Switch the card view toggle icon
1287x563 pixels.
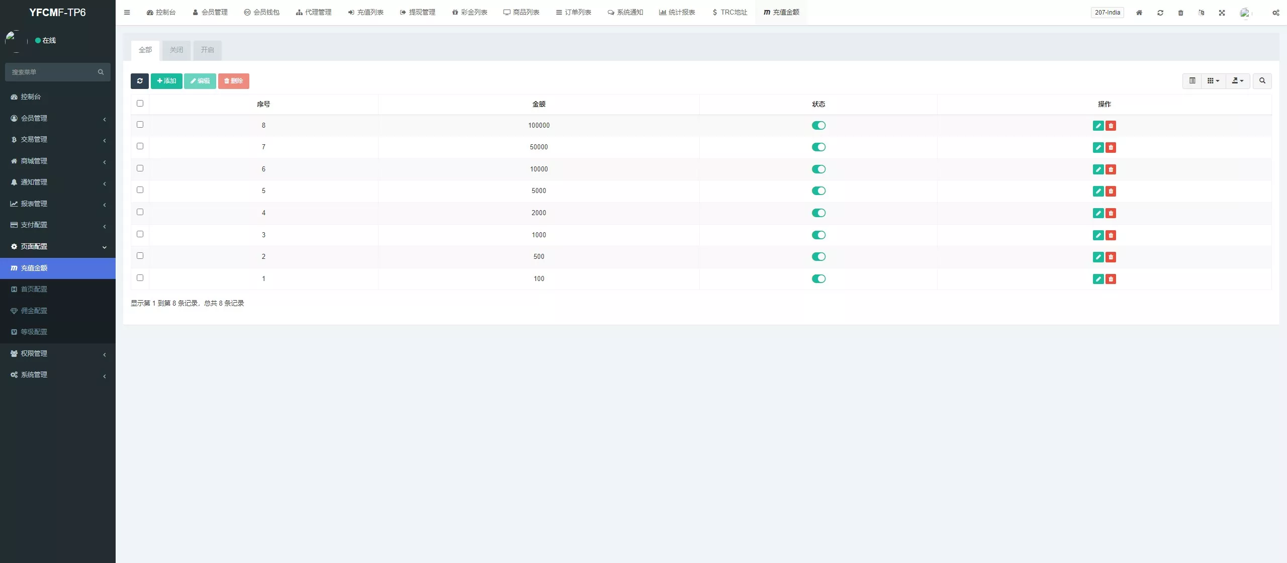point(1192,81)
